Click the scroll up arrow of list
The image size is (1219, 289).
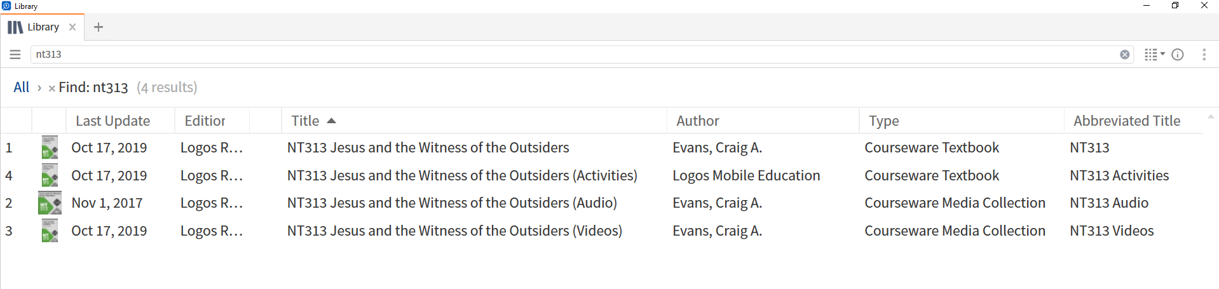point(1211,117)
